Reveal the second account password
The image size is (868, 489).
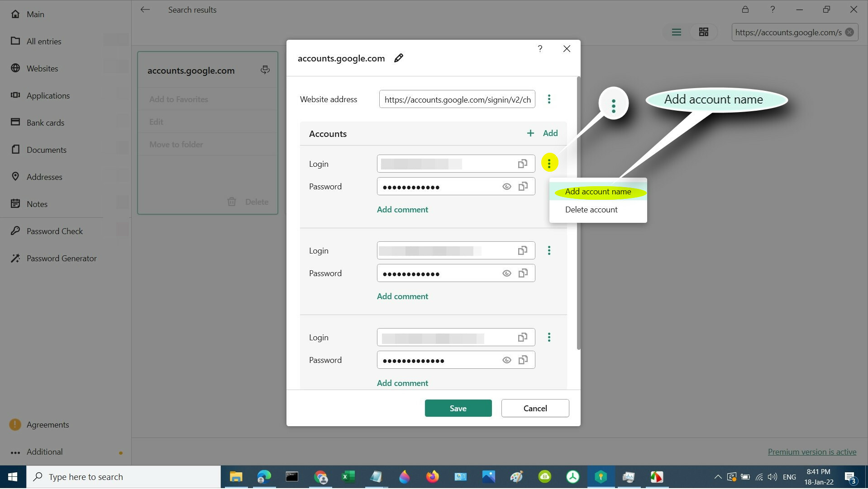(x=506, y=273)
